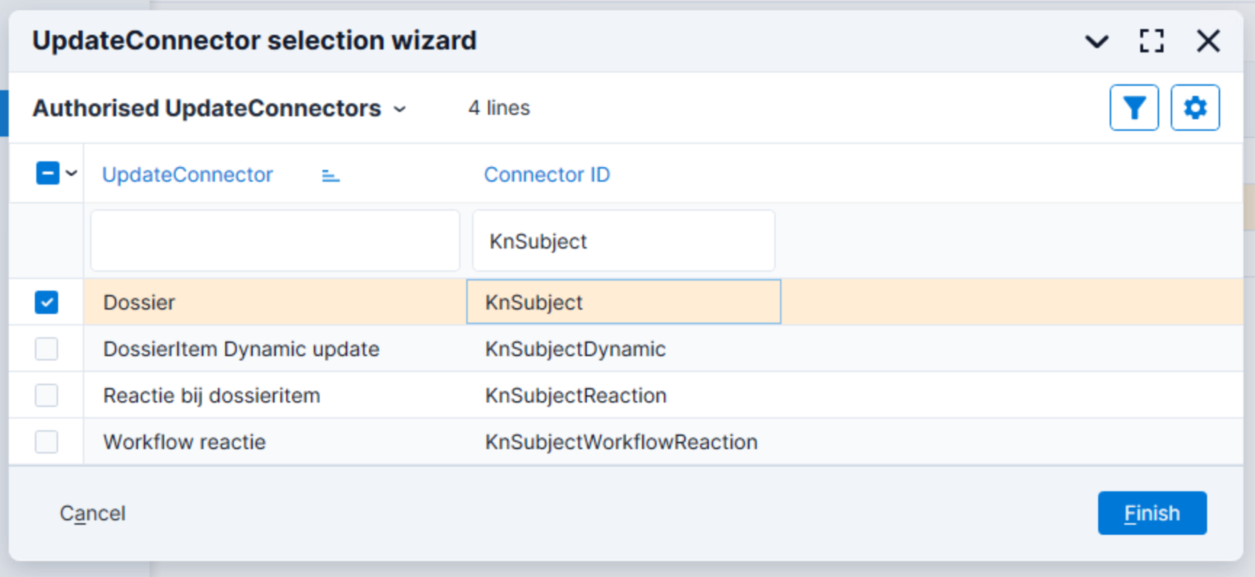Viewport: 1255px width, 577px height.
Task: Expand wizard to full screen
Action: (1151, 41)
